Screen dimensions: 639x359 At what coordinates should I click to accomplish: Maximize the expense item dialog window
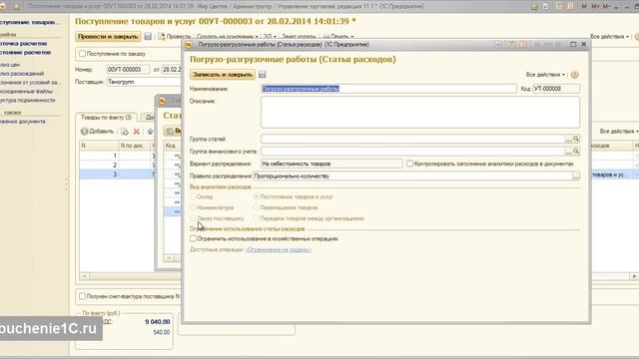573,44
